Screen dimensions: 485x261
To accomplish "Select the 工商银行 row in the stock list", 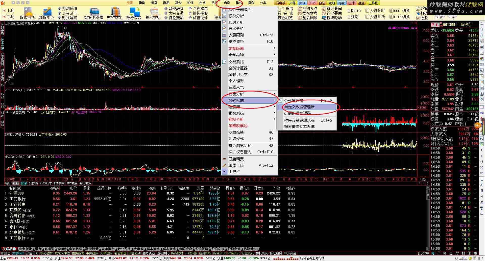I will coord(18,199).
